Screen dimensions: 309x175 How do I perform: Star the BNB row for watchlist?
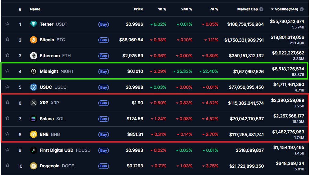7,134
